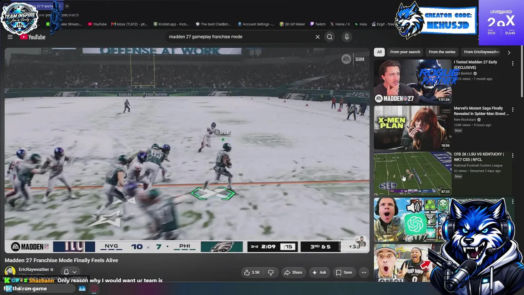The image size is (524, 295).
Task: Open 'I Tested Madden 27 Early (EXCLUSIVE)' title
Action: point(475,65)
